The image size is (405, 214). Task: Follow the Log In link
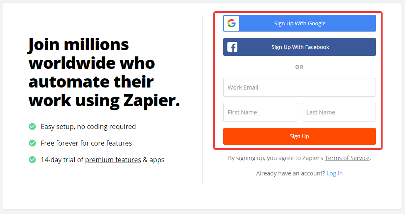point(334,173)
